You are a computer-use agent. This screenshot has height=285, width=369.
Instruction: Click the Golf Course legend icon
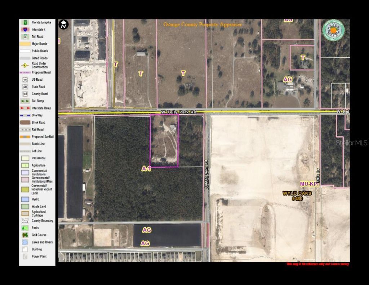click(25, 235)
